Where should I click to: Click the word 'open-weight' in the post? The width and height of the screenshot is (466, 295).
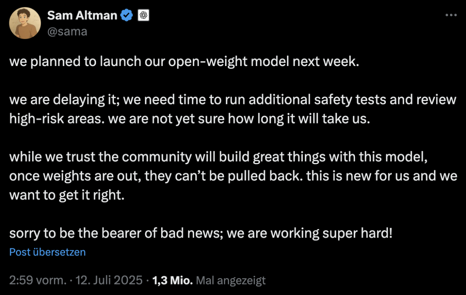208,62
